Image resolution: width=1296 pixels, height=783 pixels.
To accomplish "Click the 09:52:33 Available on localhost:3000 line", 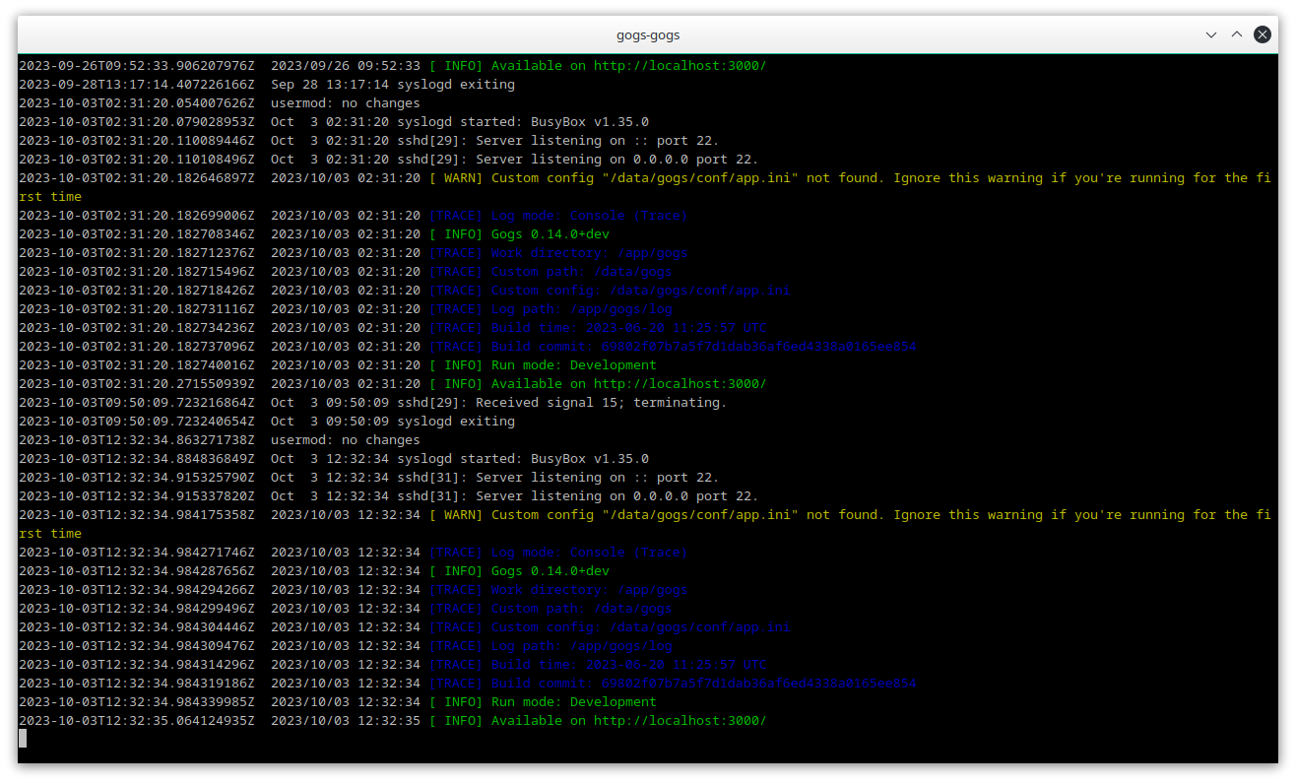I will tap(393, 66).
